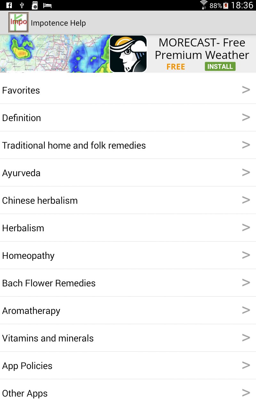Expand the Favorites row chevron arrow
Screen dimensions: 256x410
pyautogui.click(x=246, y=90)
